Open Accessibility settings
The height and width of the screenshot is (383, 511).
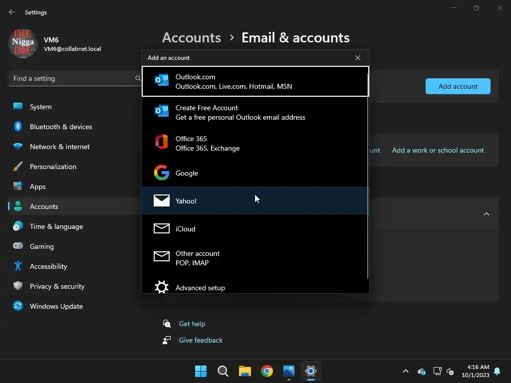[x=75, y=266]
